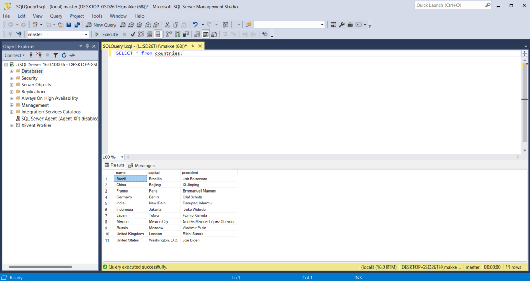Screen dimensions: 530x281
Task: Open the Toolbox icon
Action: 350,25
